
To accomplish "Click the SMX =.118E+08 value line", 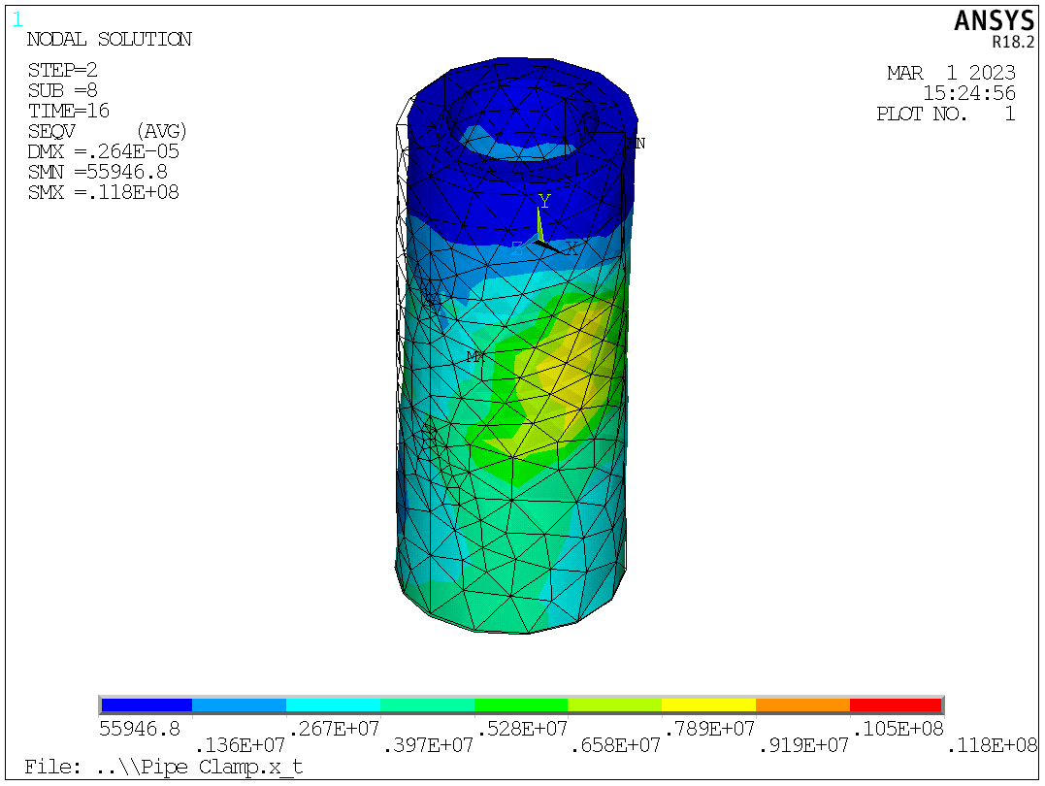I will [103, 192].
